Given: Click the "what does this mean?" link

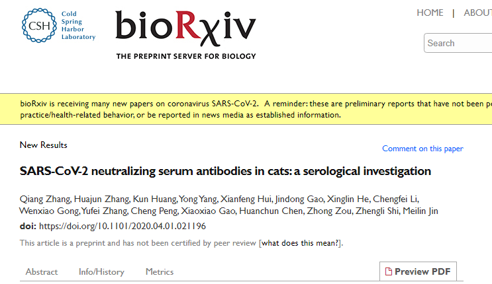Looking at the screenshot, I should tap(300, 243).
